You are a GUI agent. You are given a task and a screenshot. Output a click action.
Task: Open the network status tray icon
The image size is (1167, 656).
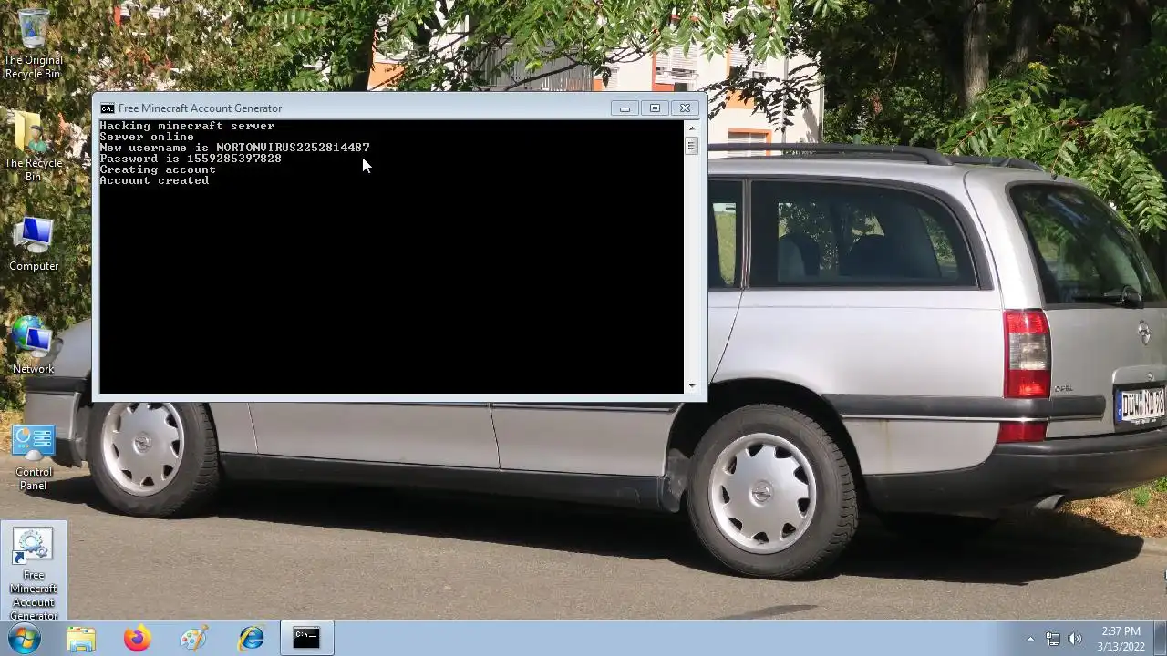coord(1053,639)
